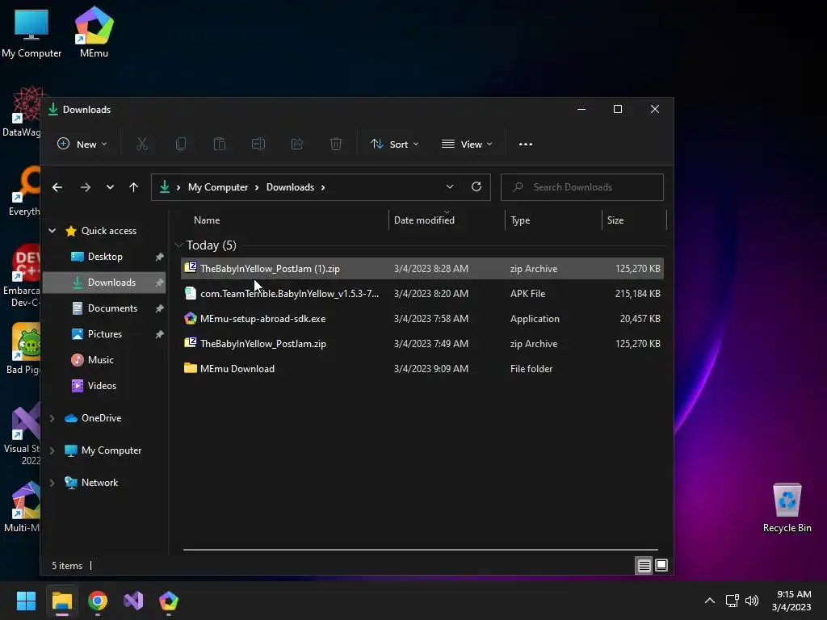
Task: Click pin icon next to Documents
Action: [159, 308]
